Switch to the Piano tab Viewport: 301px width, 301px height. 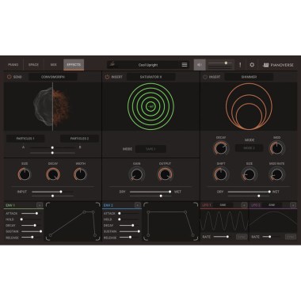coord(13,65)
